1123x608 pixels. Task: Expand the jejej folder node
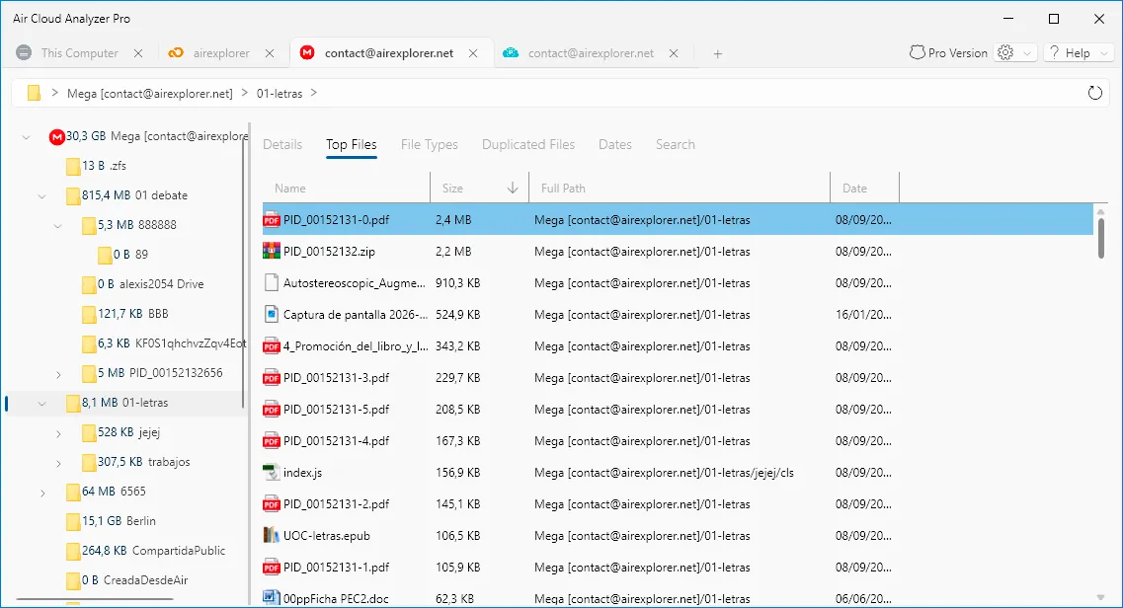[58, 432]
